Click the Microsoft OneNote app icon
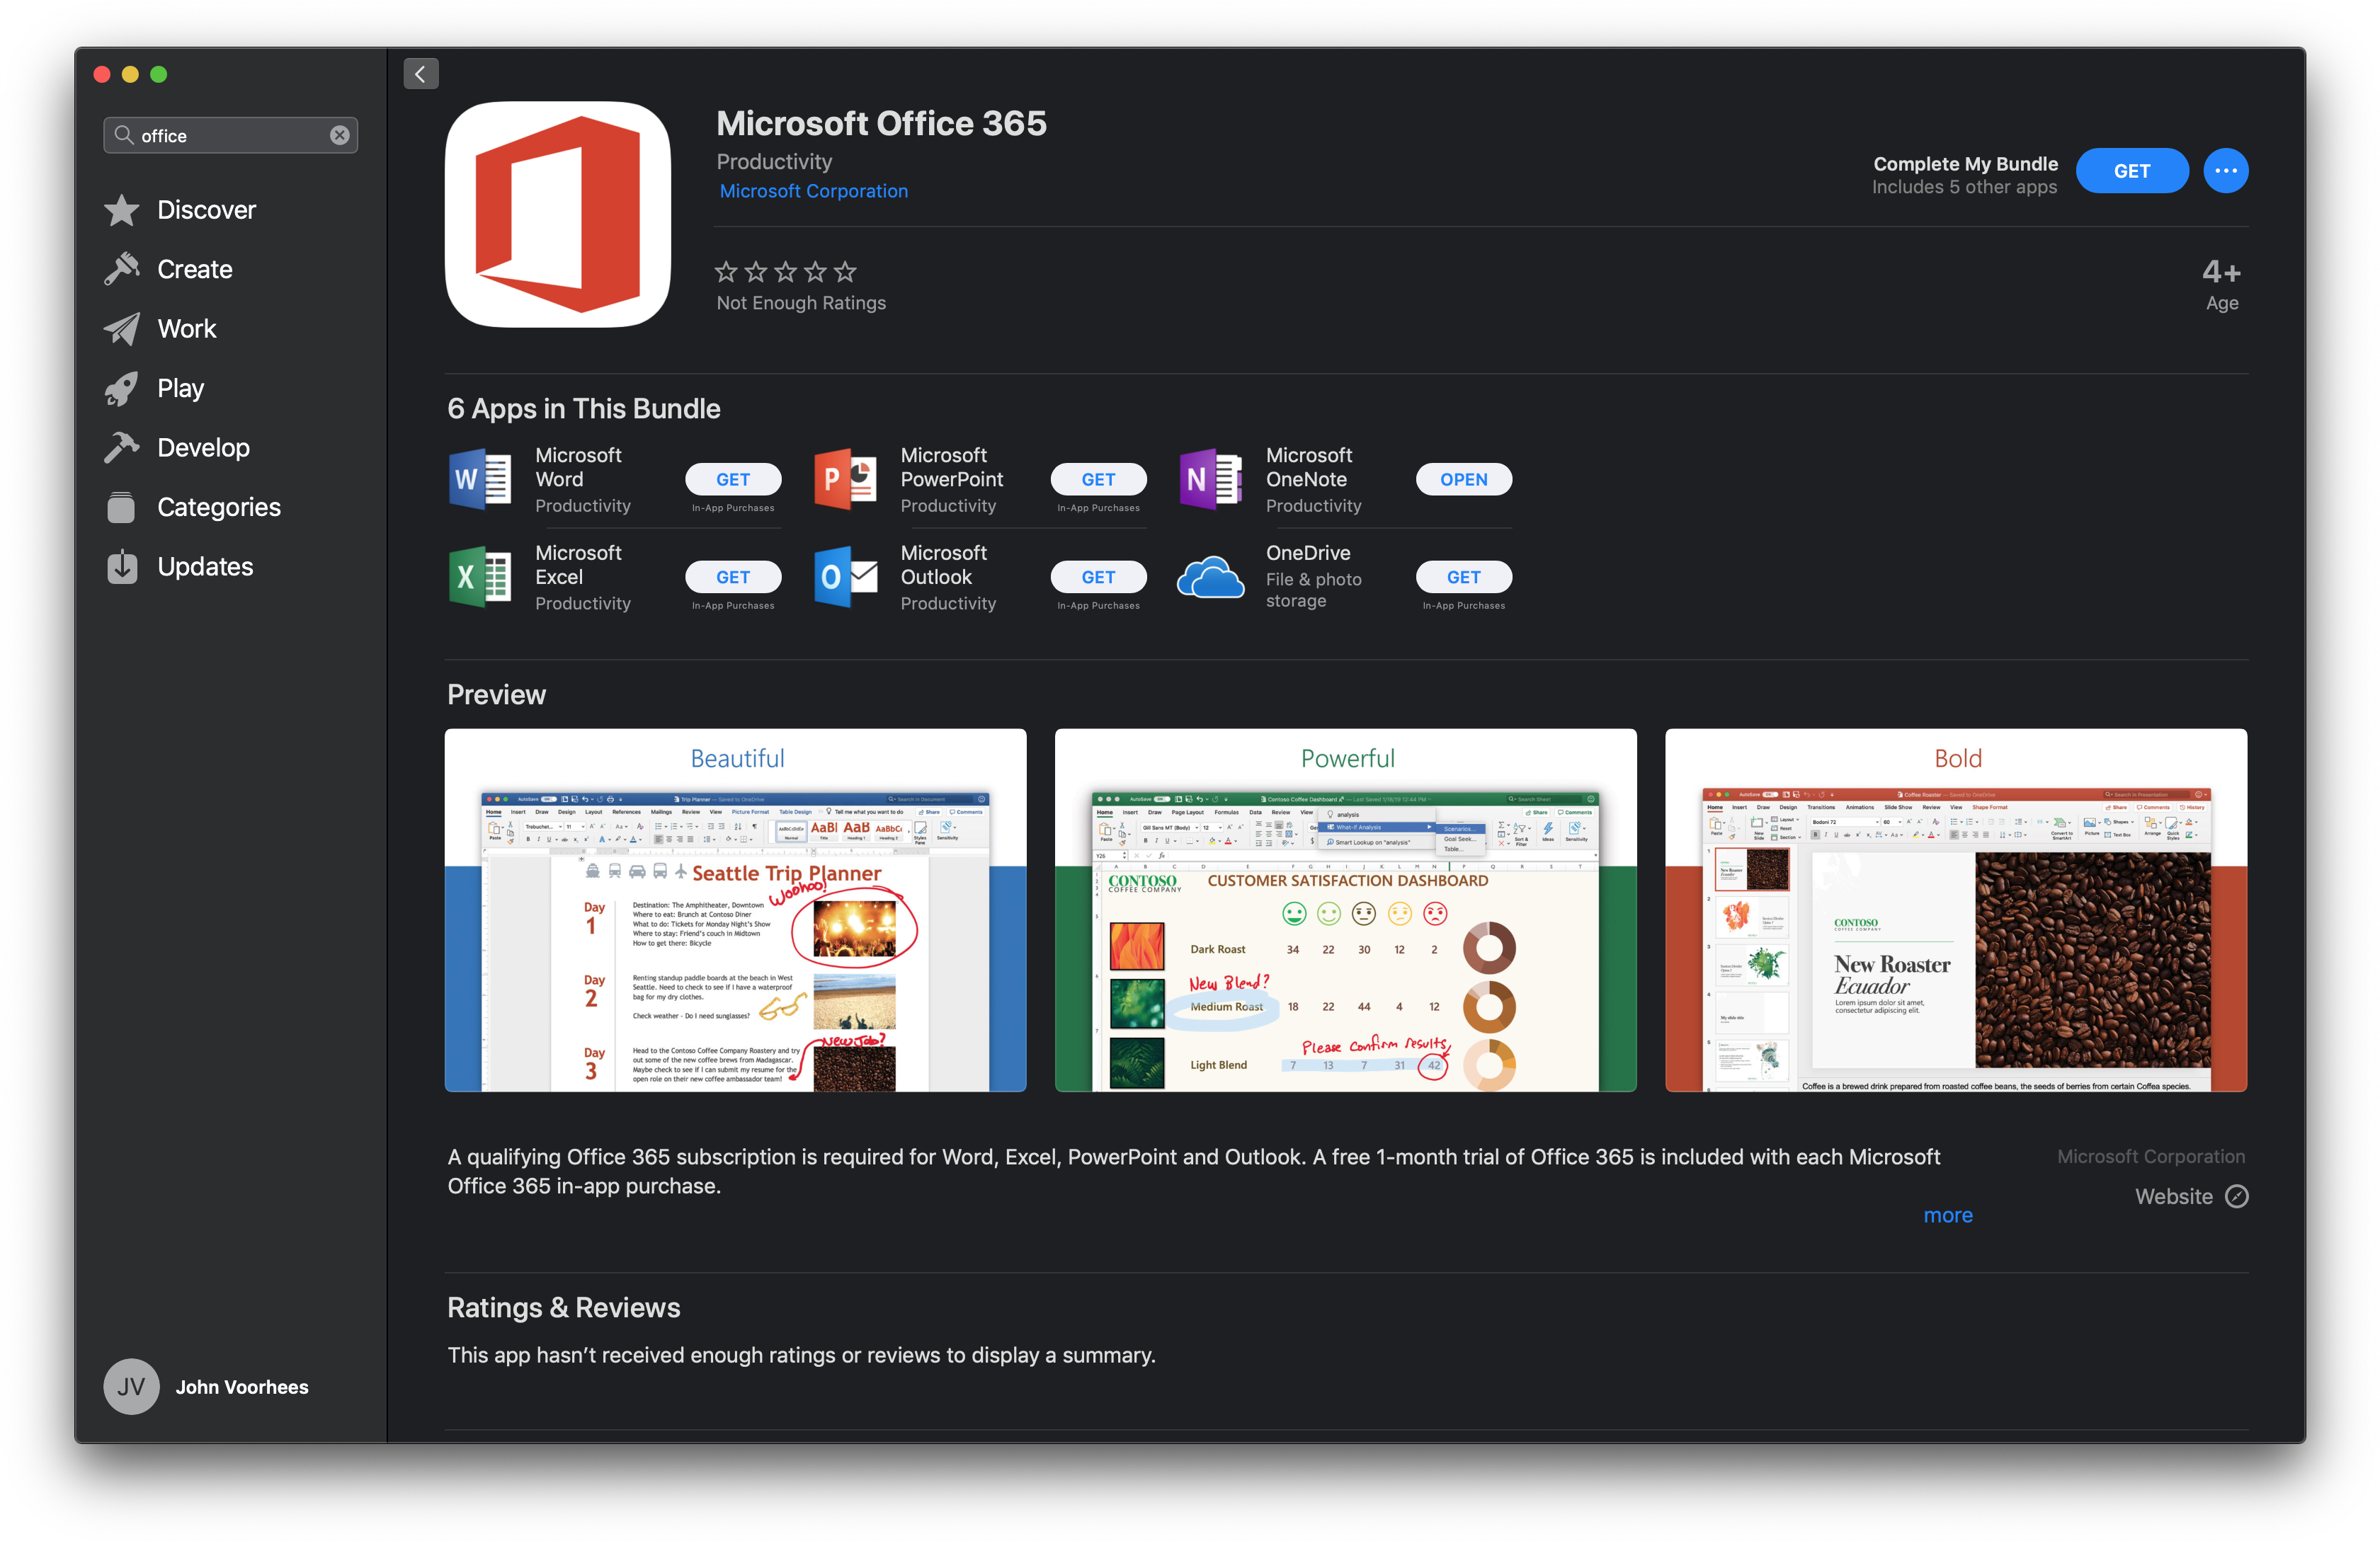 point(1211,480)
